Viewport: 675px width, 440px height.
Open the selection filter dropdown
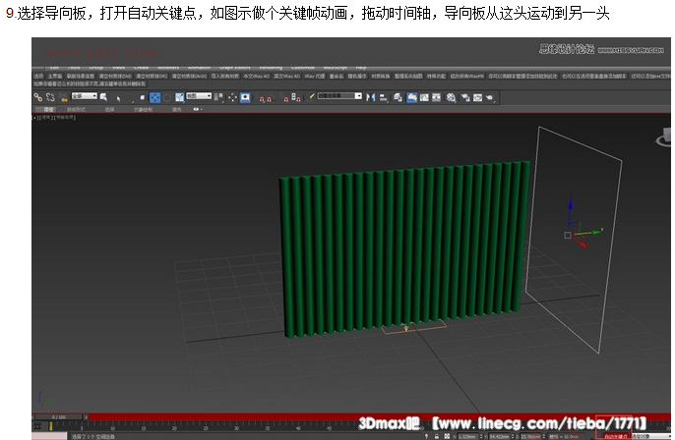83,97
